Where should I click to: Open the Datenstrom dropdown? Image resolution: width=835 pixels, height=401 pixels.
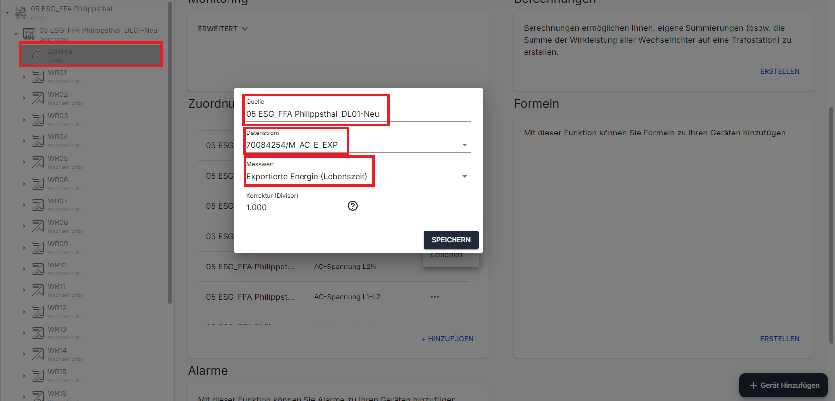(464, 145)
